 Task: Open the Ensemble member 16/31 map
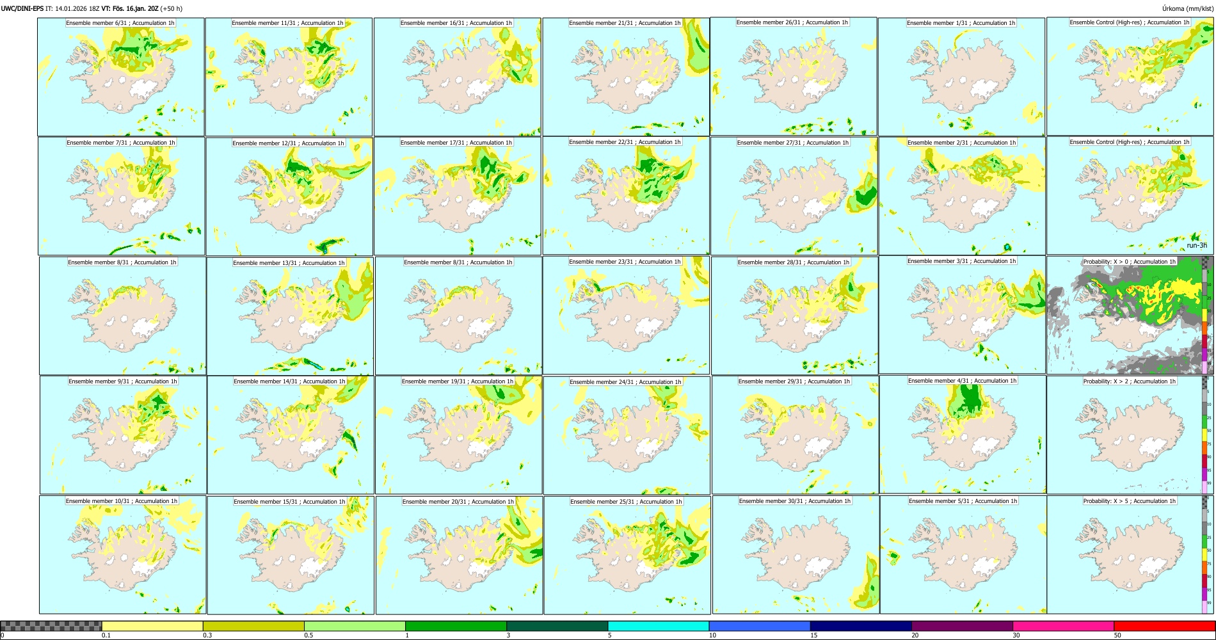point(457,77)
